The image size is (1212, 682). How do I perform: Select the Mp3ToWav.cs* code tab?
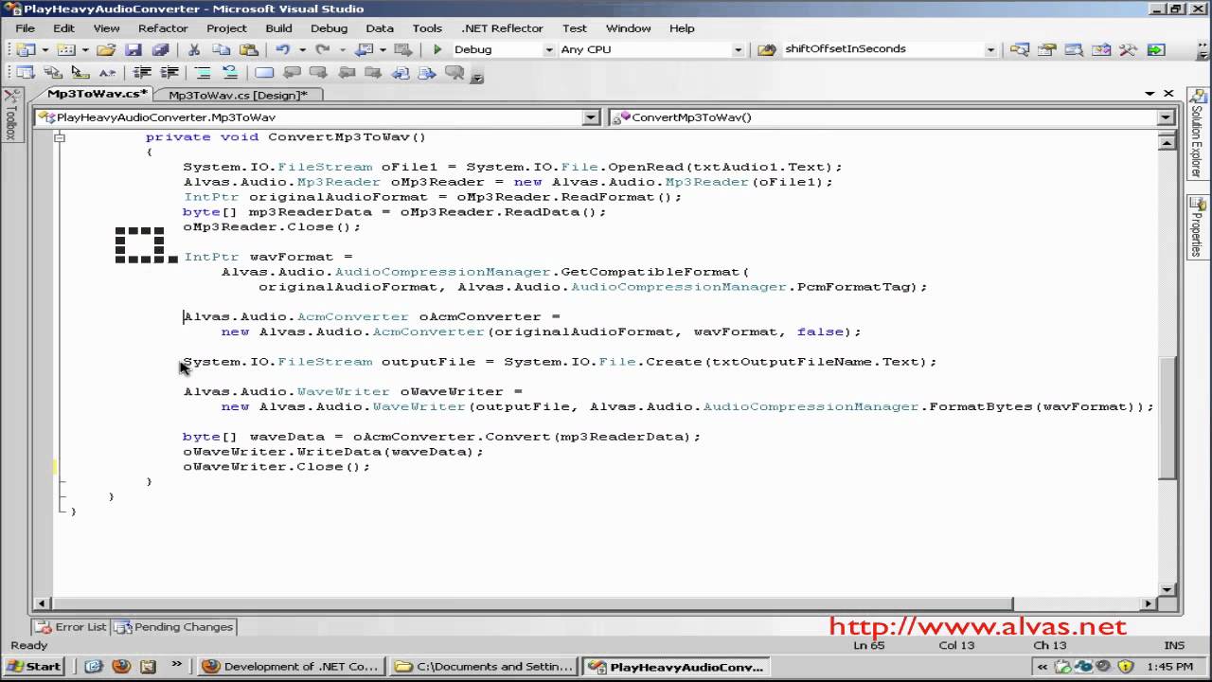pyautogui.click(x=98, y=94)
